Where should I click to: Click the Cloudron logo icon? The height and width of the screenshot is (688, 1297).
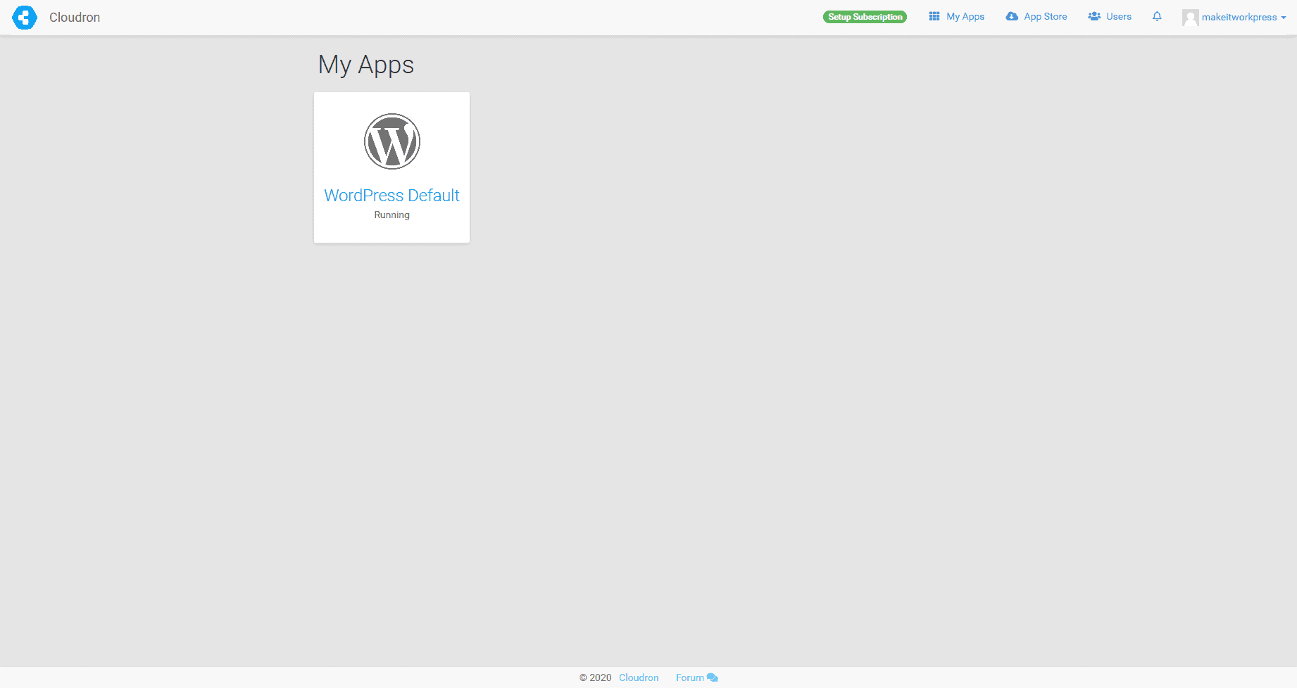click(25, 17)
